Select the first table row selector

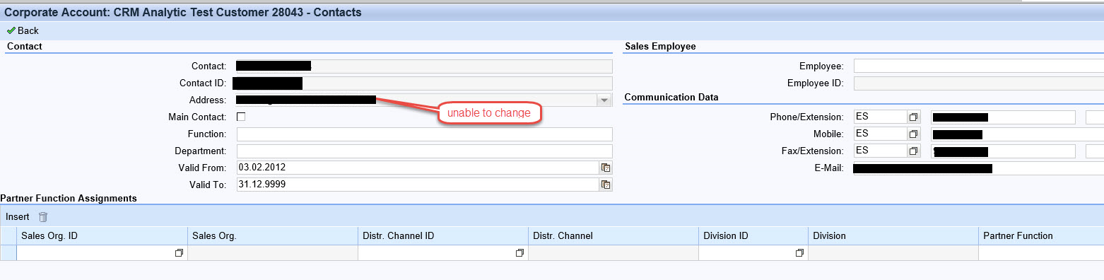point(8,252)
